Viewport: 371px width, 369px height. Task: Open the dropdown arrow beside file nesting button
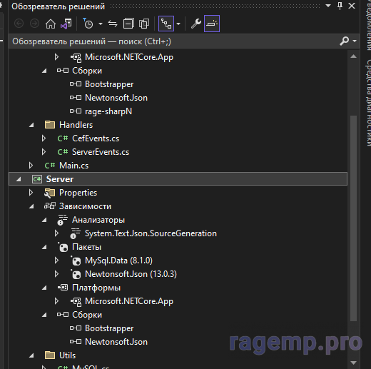coord(178,24)
